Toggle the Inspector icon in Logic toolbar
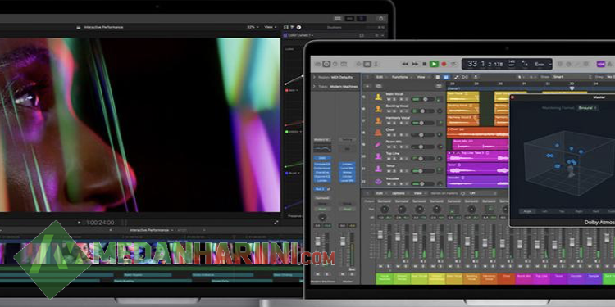This screenshot has width=615, height=307. click(x=326, y=64)
